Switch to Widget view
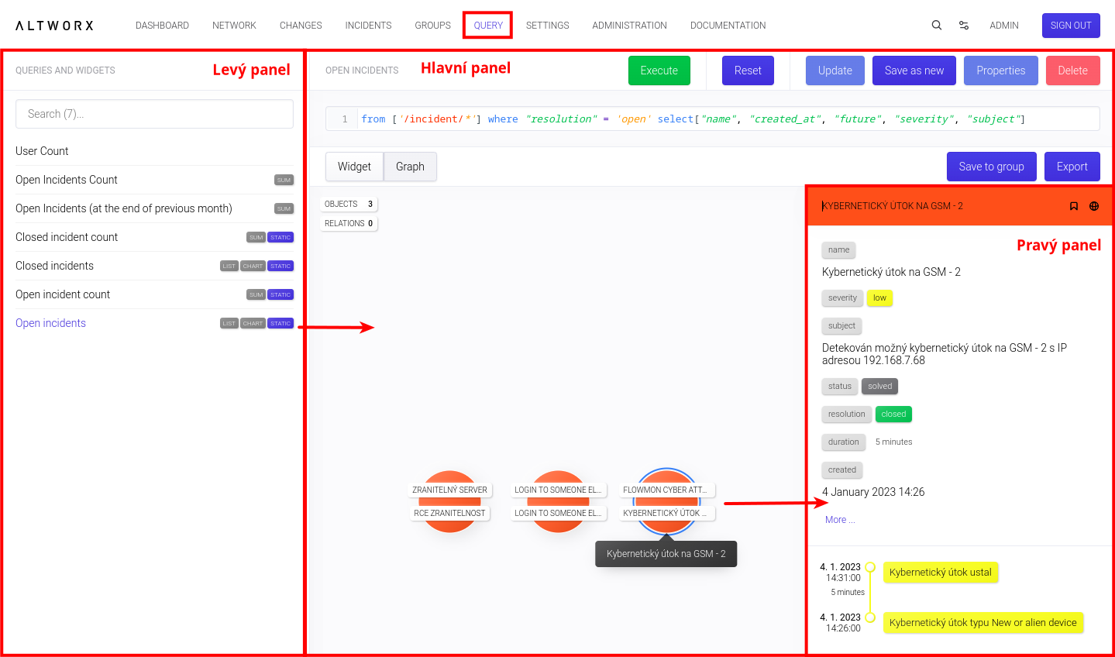Image resolution: width=1115 pixels, height=657 pixels. tap(354, 167)
